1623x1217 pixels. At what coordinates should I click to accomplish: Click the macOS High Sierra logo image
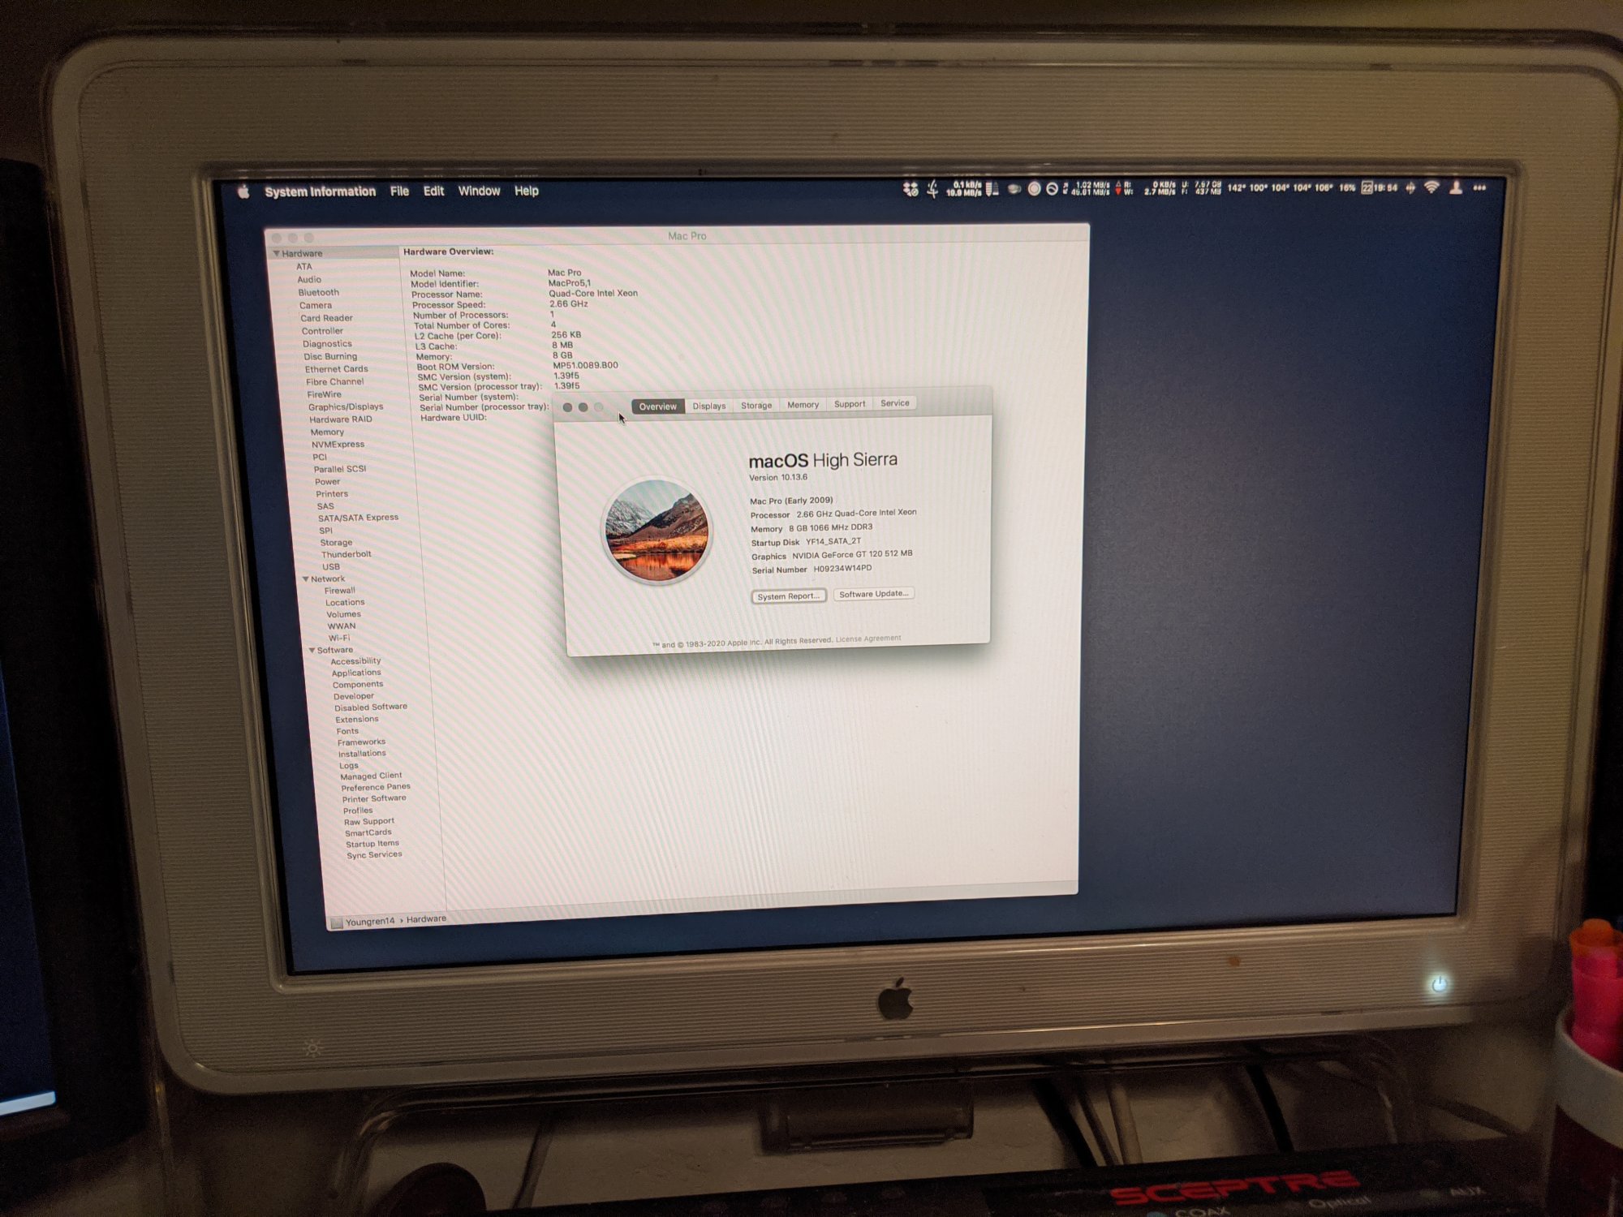point(656,531)
